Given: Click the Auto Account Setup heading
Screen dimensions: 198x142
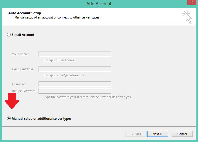Looking at the screenshot, I should (x=25, y=13).
